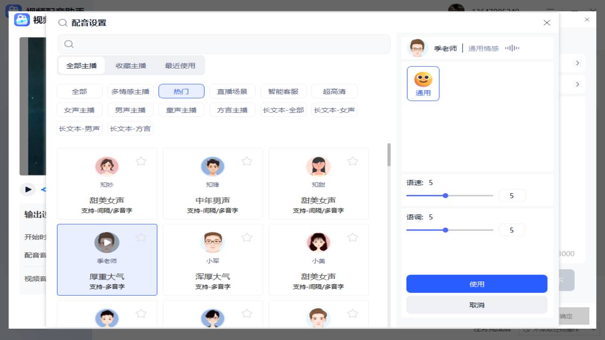Expand the first collapsed section via its chevron

(x=577, y=63)
